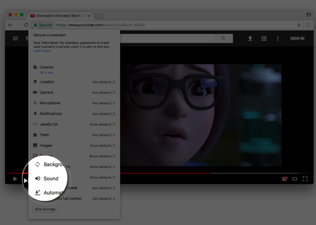Open the Camera permission dropdown

pyautogui.click(x=104, y=93)
